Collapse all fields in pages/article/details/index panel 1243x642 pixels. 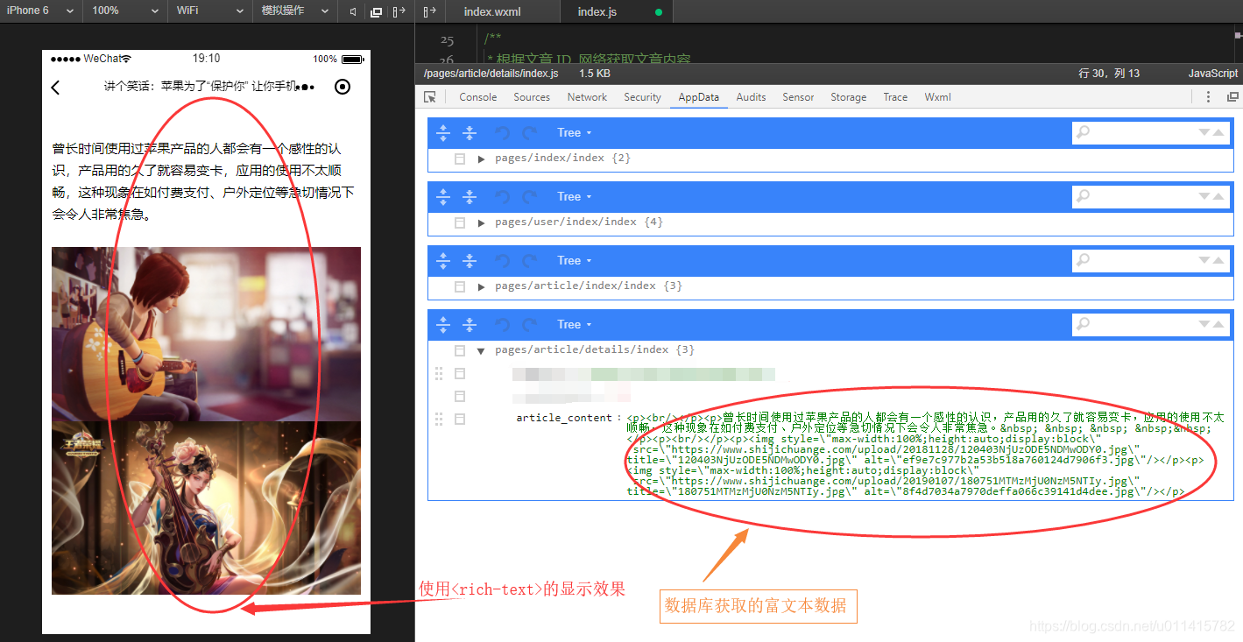470,325
